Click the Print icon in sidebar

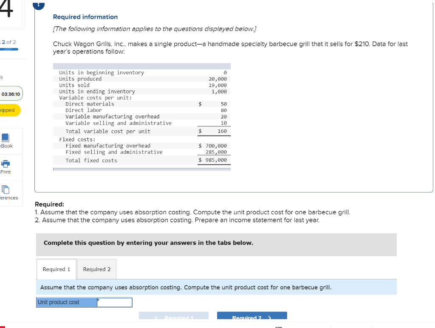(x=5, y=164)
